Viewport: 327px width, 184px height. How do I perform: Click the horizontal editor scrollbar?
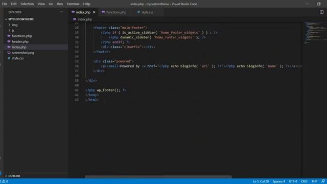[x=158, y=177]
